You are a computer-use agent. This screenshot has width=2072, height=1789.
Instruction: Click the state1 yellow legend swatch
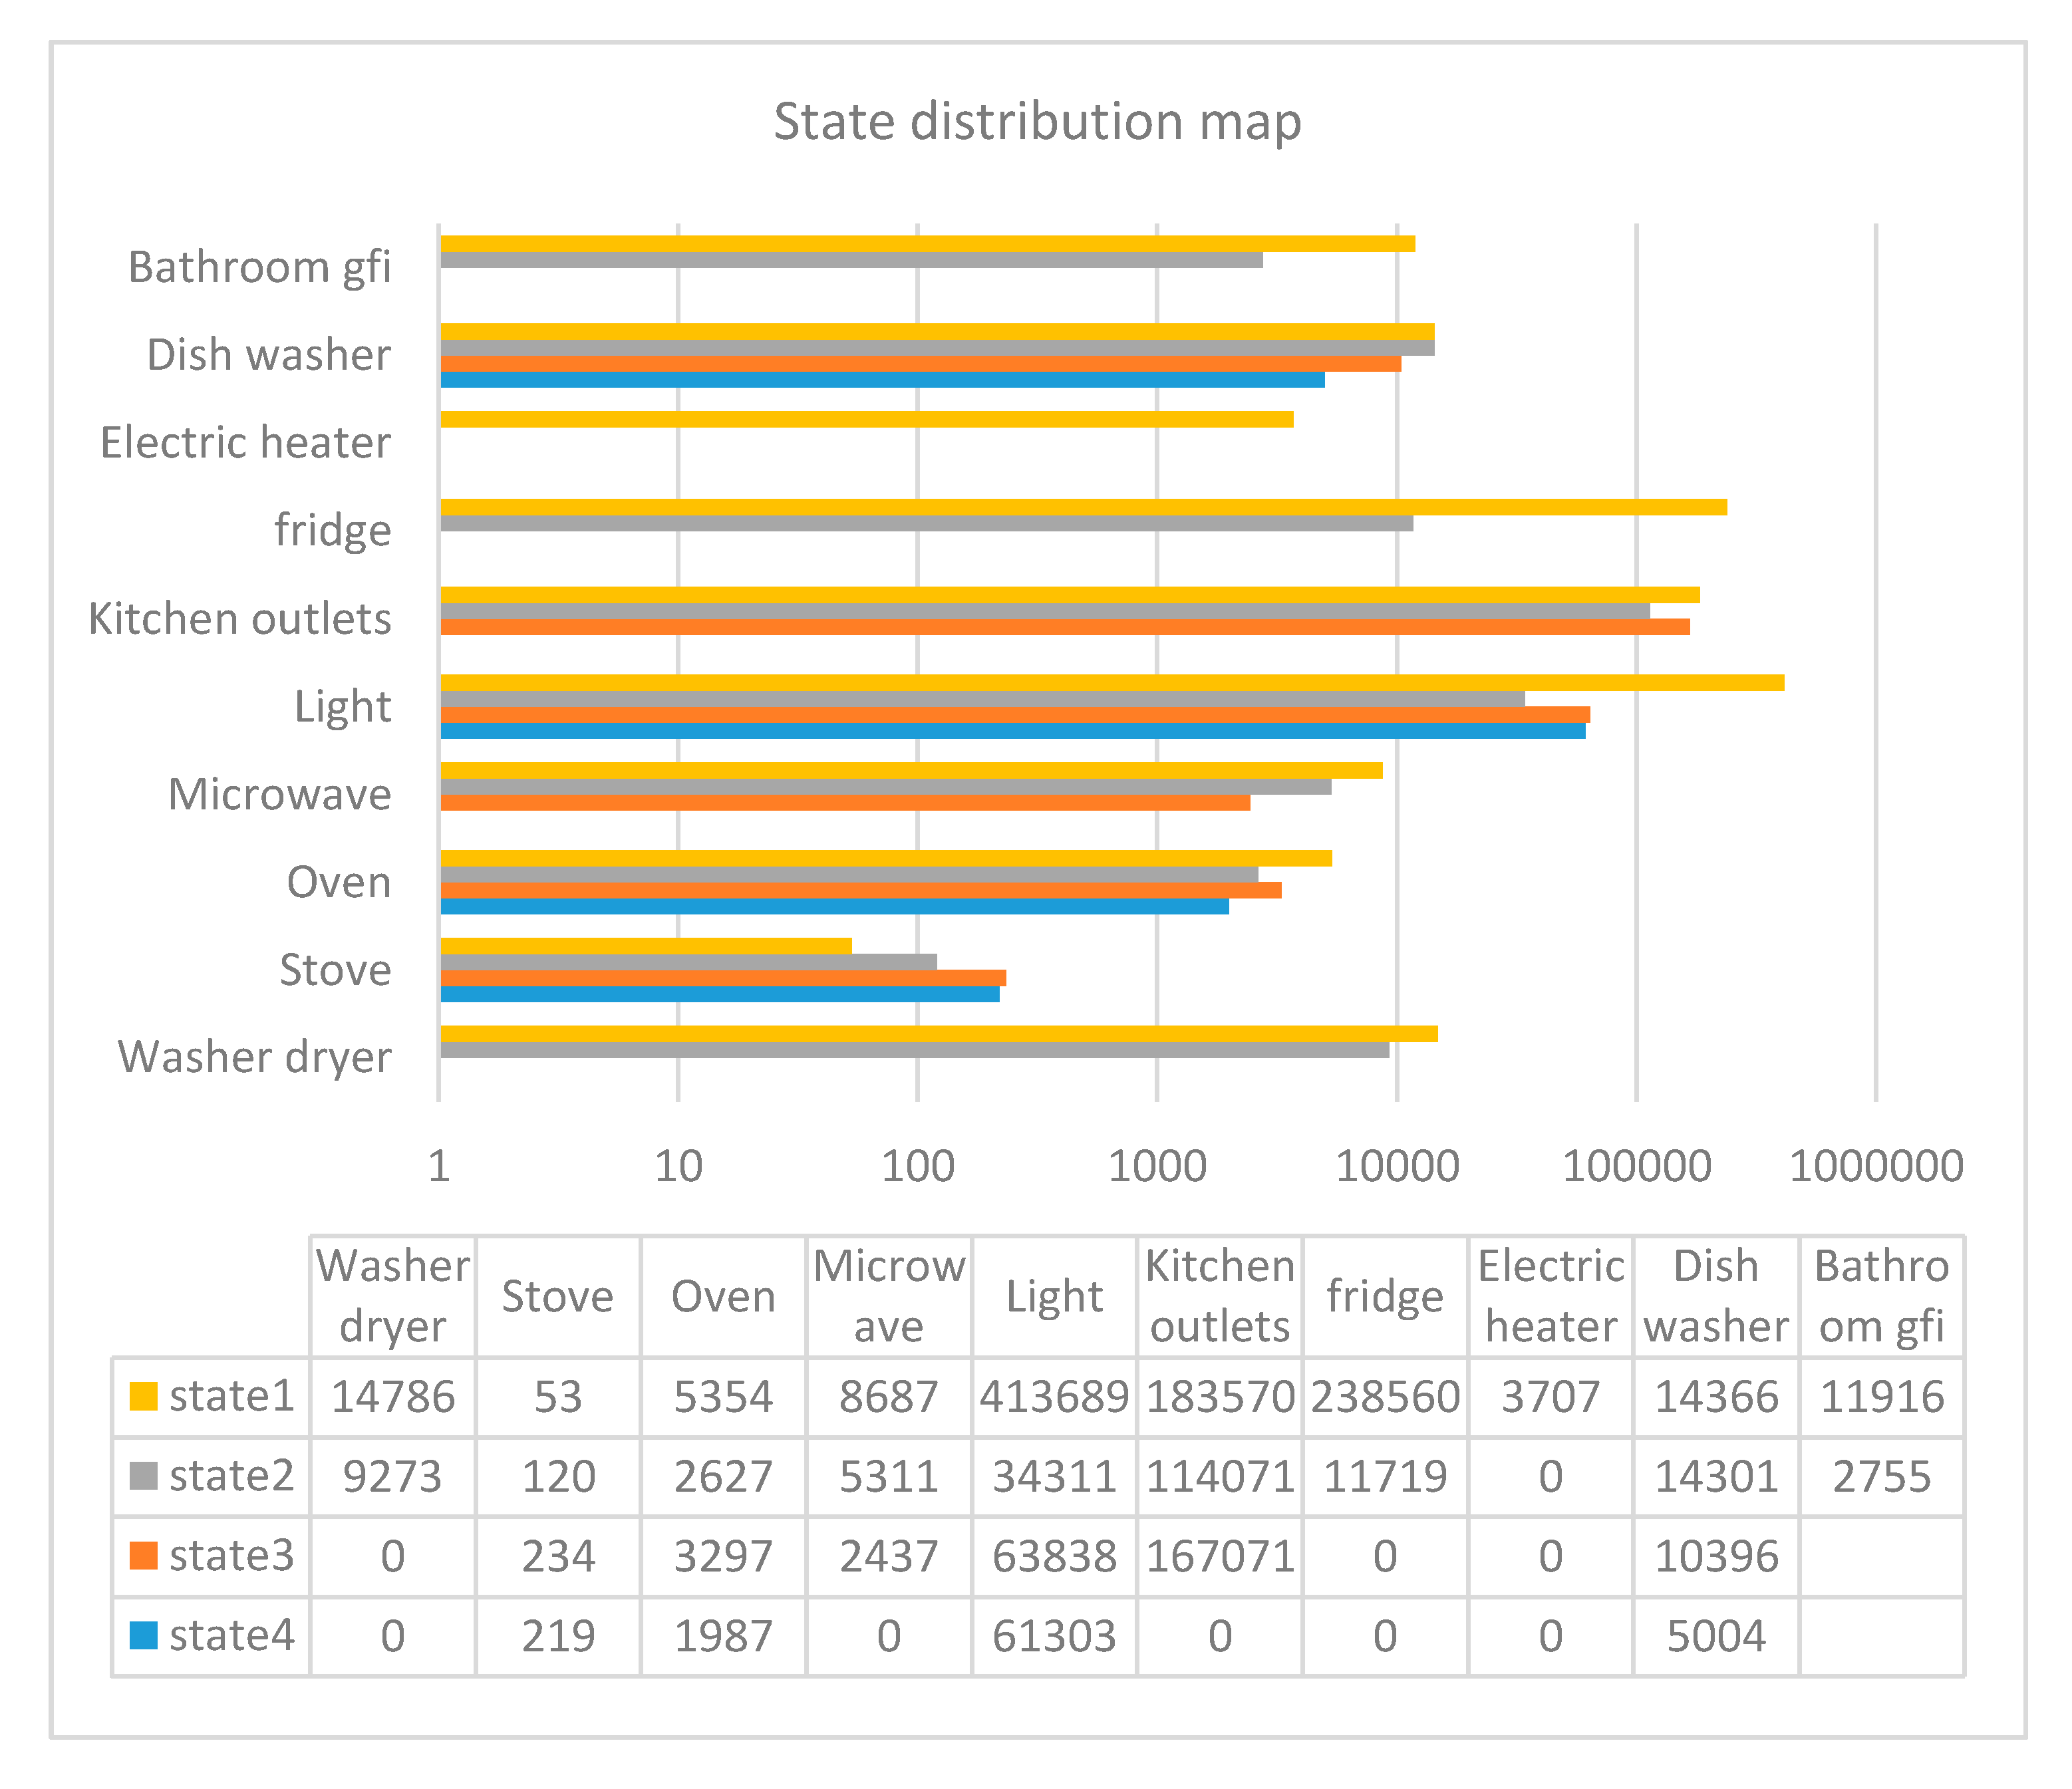click(144, 1396)
